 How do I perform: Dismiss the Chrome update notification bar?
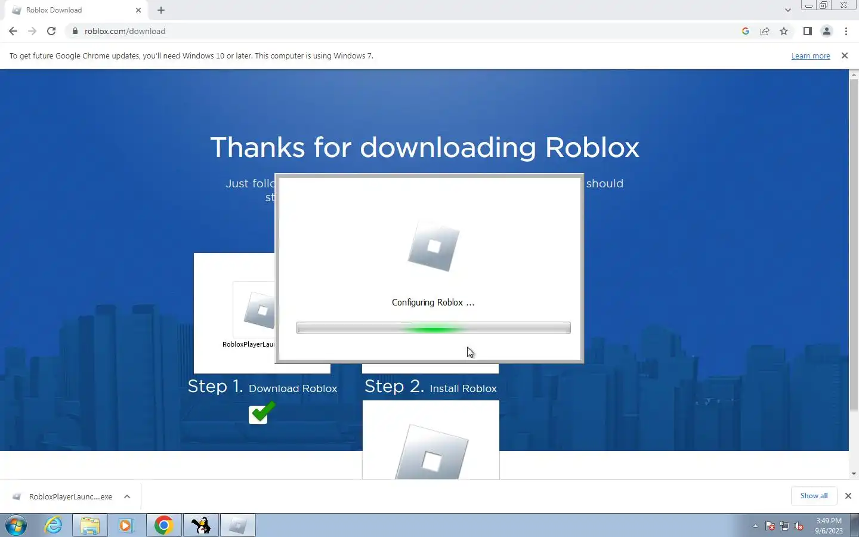coord(844,55)
